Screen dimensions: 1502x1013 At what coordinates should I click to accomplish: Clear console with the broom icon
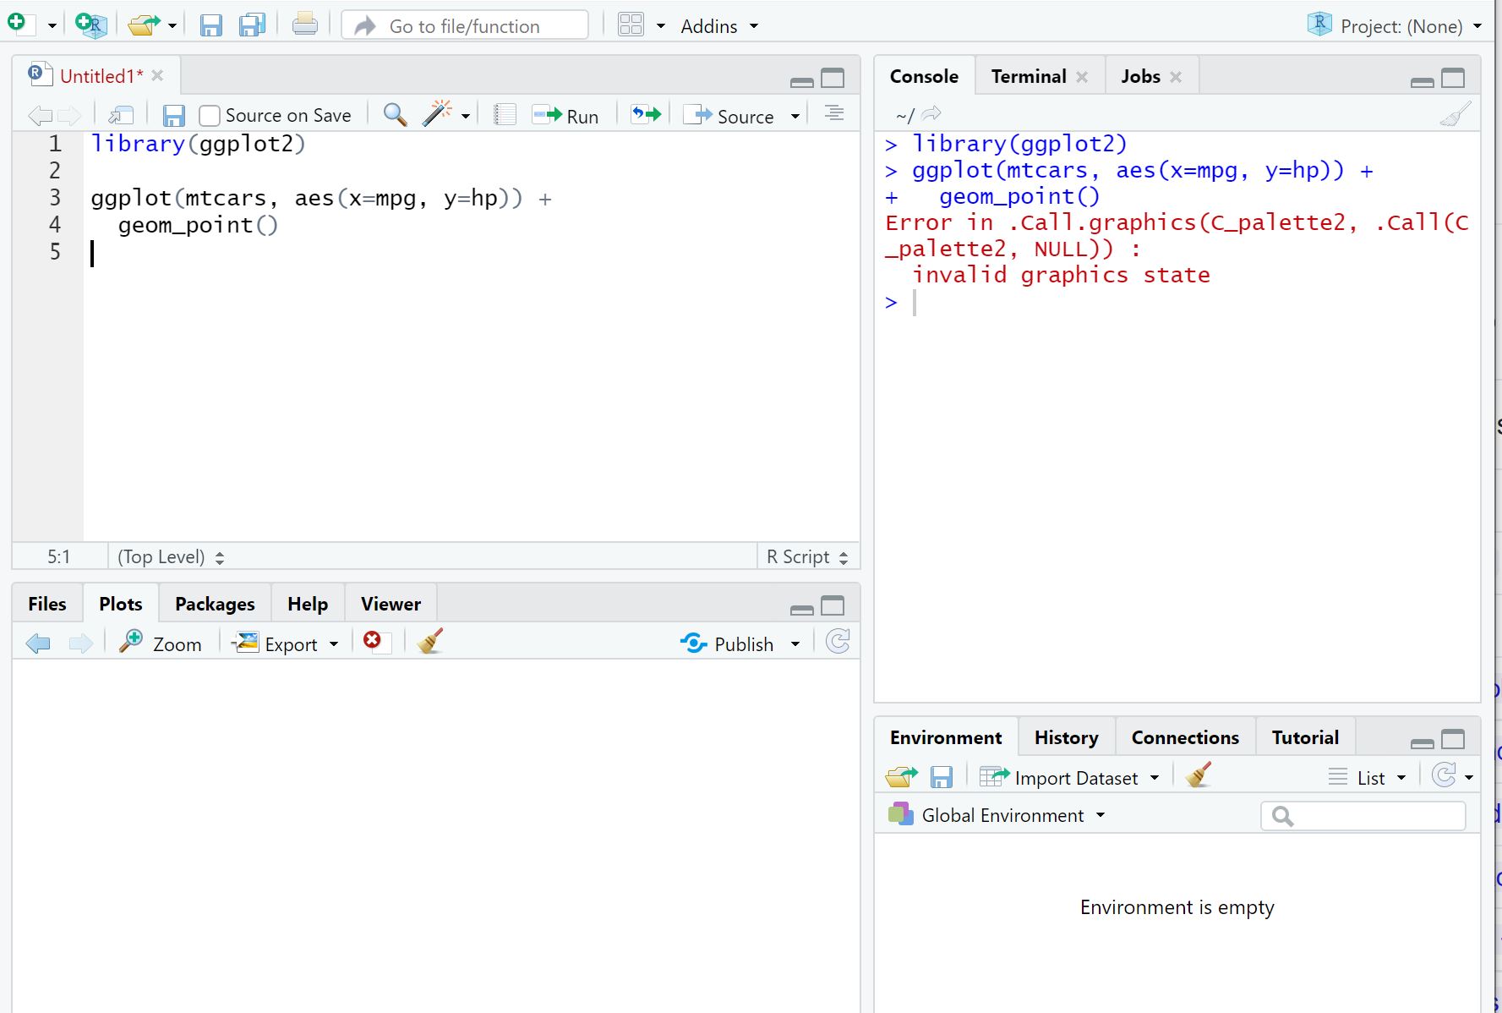[x=1456, y=114]
